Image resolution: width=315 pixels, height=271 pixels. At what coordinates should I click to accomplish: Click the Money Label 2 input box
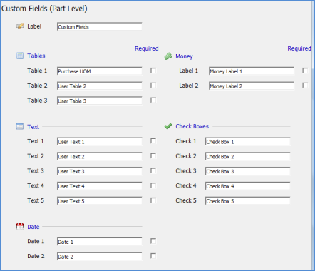point(252,86)
